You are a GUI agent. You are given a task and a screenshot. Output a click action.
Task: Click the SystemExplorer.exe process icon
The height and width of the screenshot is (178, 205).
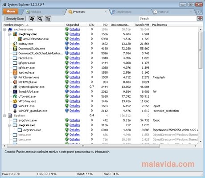(15, 87)
